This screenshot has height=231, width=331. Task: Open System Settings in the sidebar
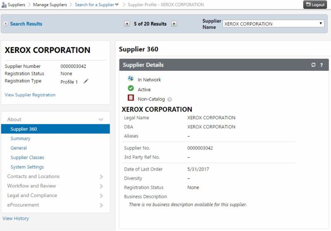point(27,167)
